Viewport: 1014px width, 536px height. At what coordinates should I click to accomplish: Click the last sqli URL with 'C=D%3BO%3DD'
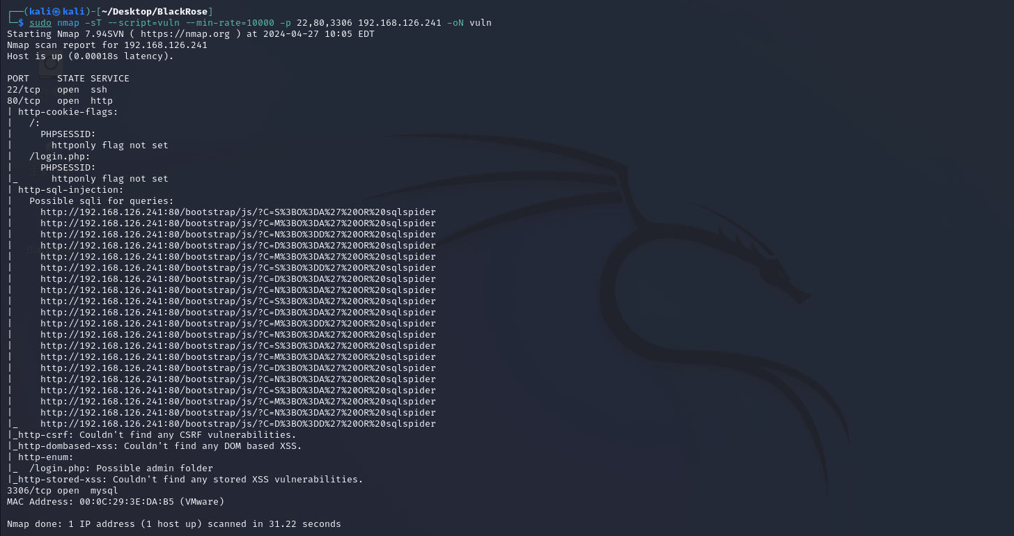point(238,423)
